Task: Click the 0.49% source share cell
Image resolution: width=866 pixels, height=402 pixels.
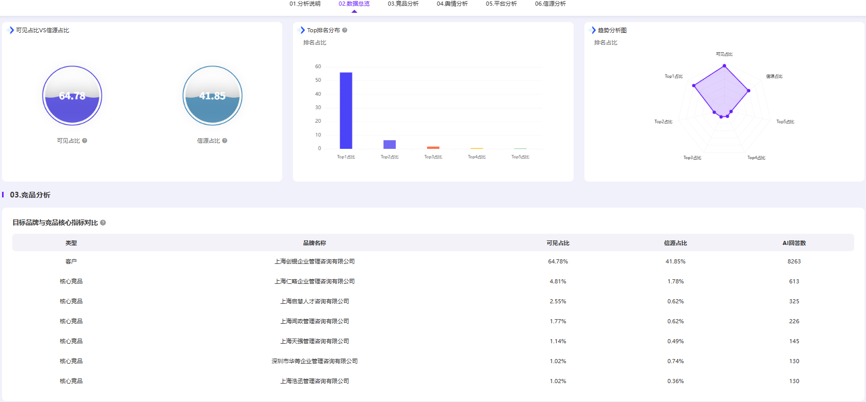Action: pyautogui.click(x=675, y=341)
